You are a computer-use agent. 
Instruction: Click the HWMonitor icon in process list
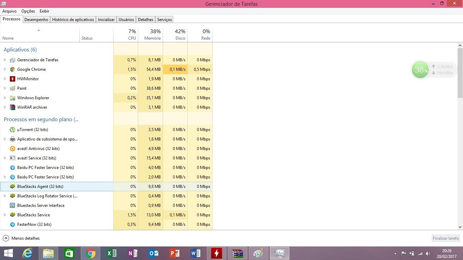(13, 79)
